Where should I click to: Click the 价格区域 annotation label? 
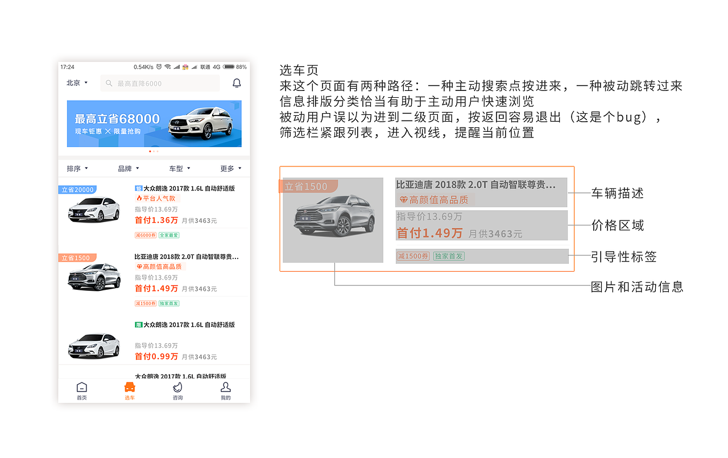[617, 226]
